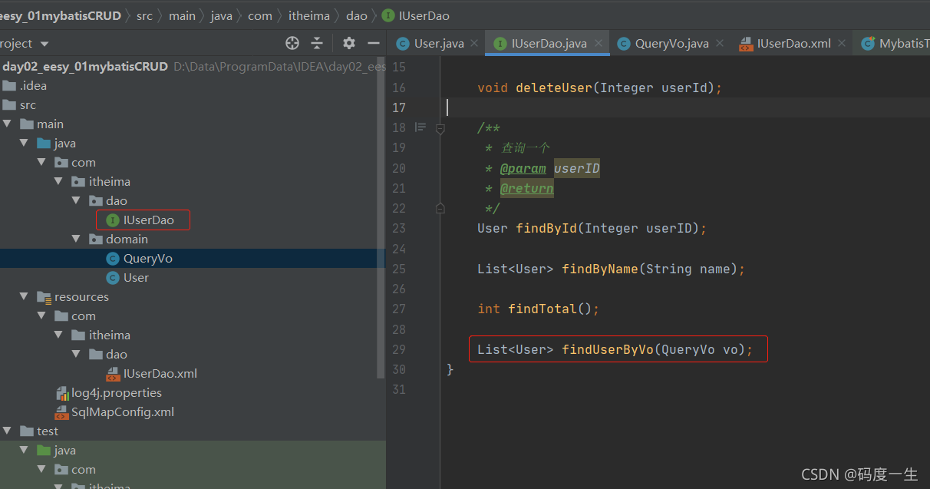Collapse the dao folder under resources
This screenshot has height=489, width=930.
pyautogui.click(x=76, y=354)
